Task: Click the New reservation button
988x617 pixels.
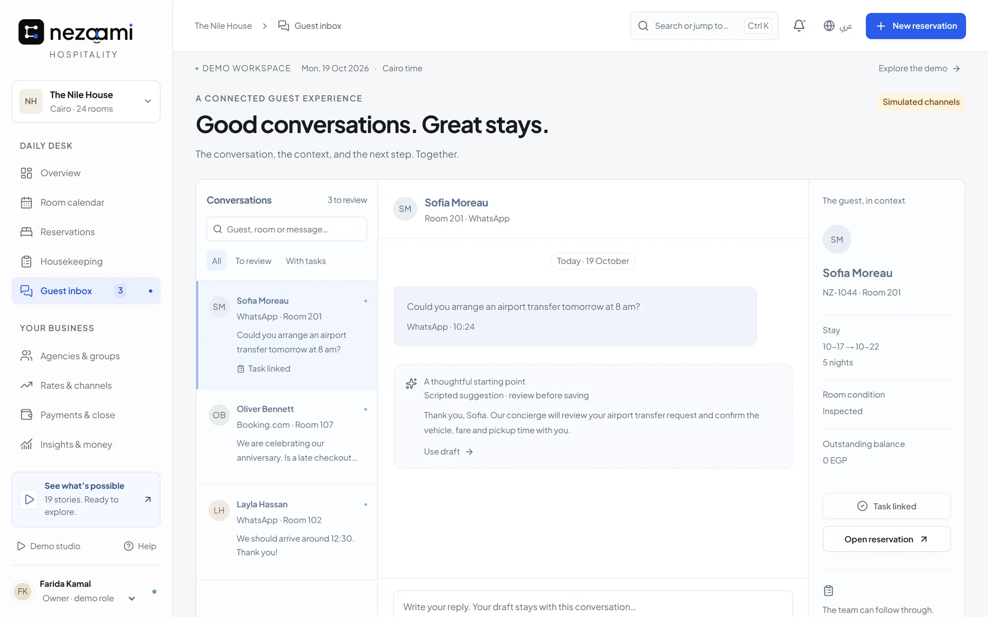Action: pos(915,26)
